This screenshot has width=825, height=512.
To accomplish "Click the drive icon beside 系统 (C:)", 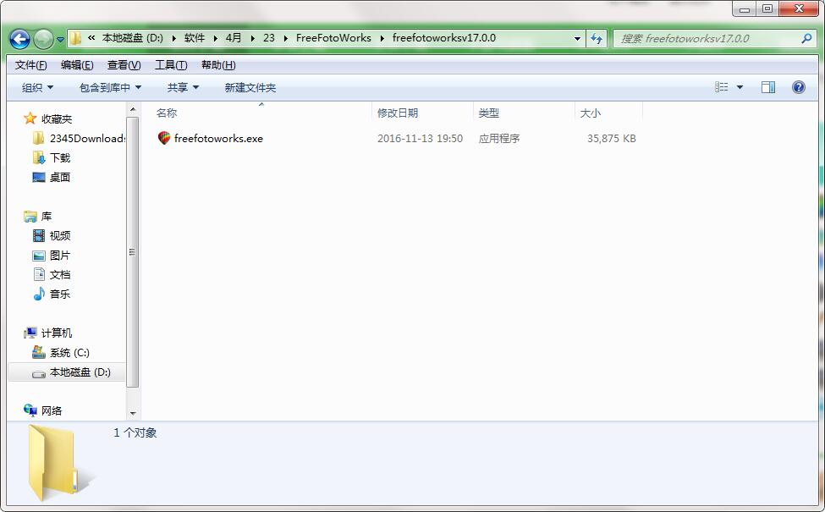I will pos(39,352).
